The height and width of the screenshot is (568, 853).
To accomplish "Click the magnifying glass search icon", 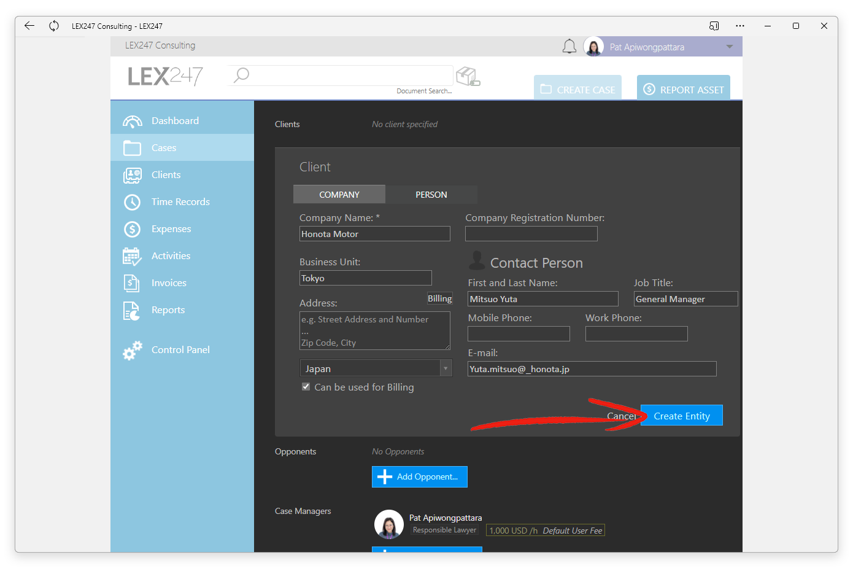I will 241,75.
